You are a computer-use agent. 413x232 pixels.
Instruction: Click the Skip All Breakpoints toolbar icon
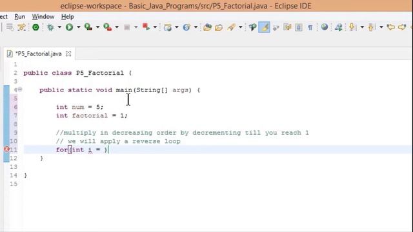click(x=21, y=27)
